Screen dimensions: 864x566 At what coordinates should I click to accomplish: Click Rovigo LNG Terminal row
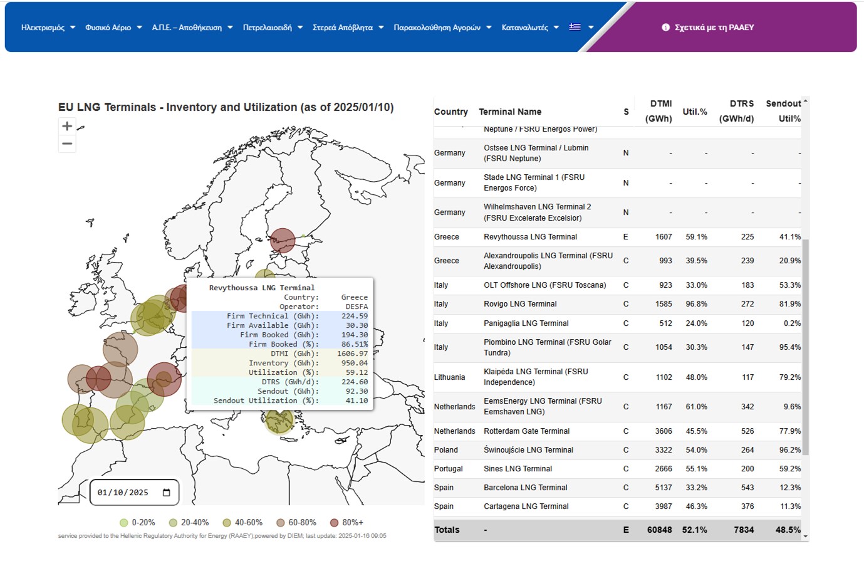click(x=617, y=304)
